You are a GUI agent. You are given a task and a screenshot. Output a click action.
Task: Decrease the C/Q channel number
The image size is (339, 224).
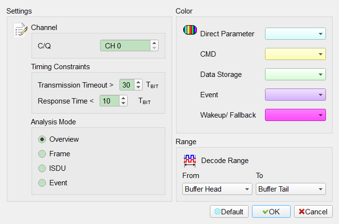click(x=154, y=48)
